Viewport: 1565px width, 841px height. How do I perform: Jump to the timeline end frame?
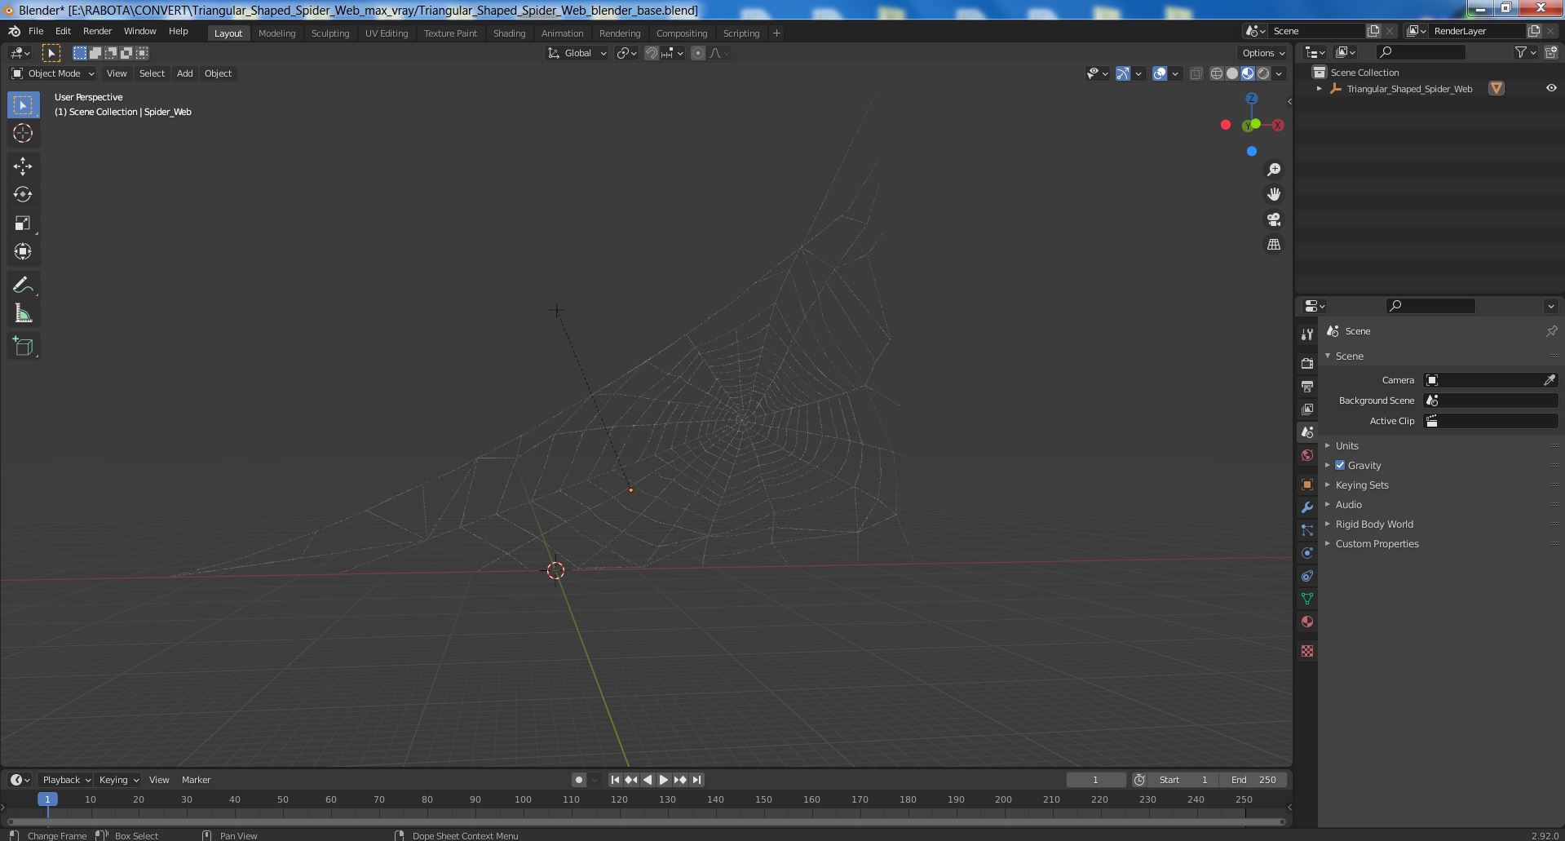point(696,780)
